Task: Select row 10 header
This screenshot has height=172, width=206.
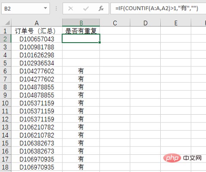Action: tap(5, 103)
